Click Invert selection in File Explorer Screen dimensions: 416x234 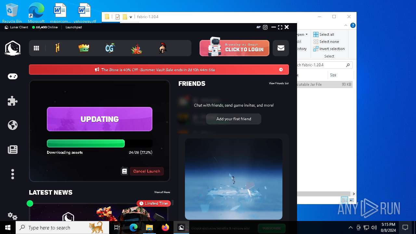click(329, 49)
